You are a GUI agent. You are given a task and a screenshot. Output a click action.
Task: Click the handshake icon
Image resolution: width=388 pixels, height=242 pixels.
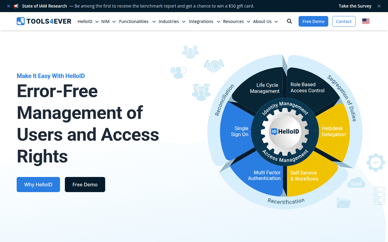pos(213,66)
